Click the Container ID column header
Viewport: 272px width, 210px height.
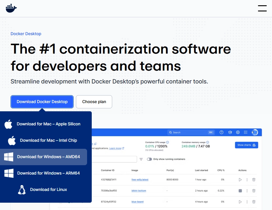108,170
